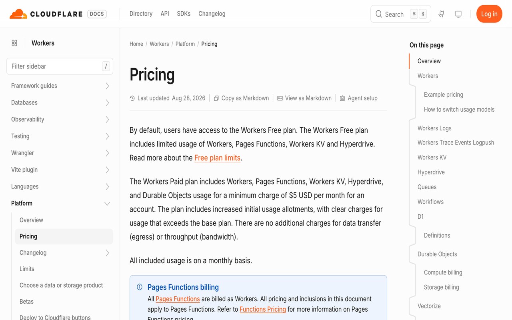Jump to Hyperdrive section
The image size is (512, 320).
click(x=431, y=172)
